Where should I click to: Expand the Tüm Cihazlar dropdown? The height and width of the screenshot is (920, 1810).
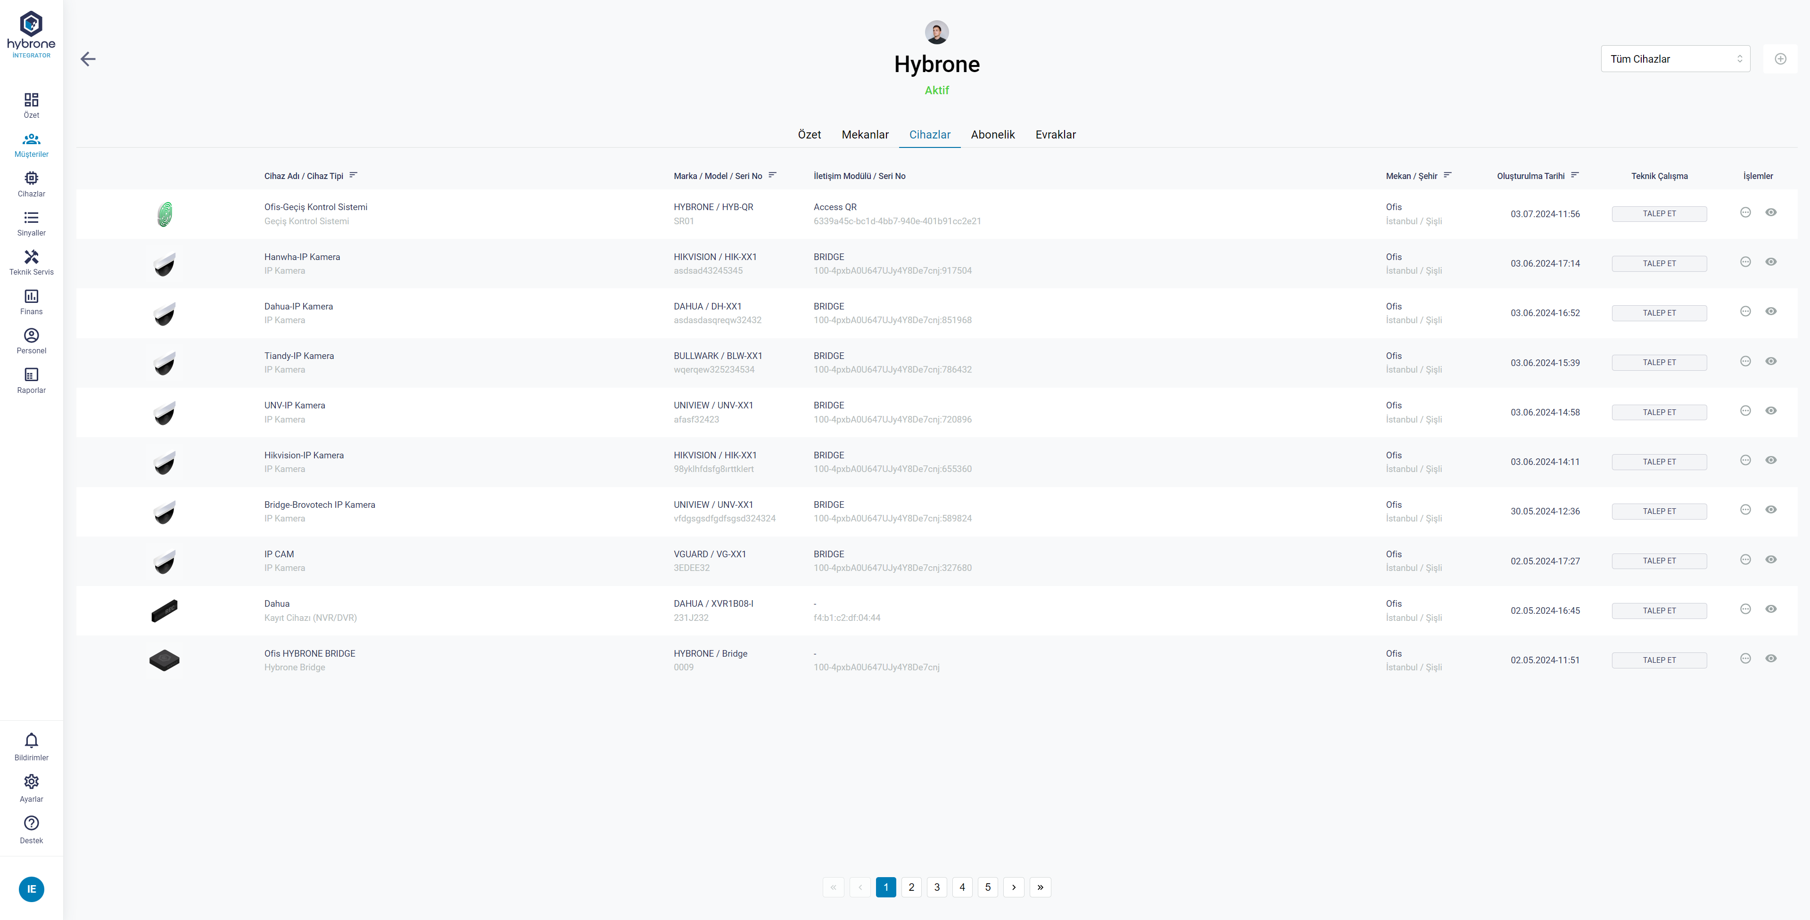[1675, 59]
